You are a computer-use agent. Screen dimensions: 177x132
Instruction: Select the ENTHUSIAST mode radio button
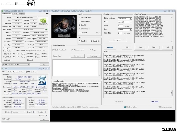point(79,29)
